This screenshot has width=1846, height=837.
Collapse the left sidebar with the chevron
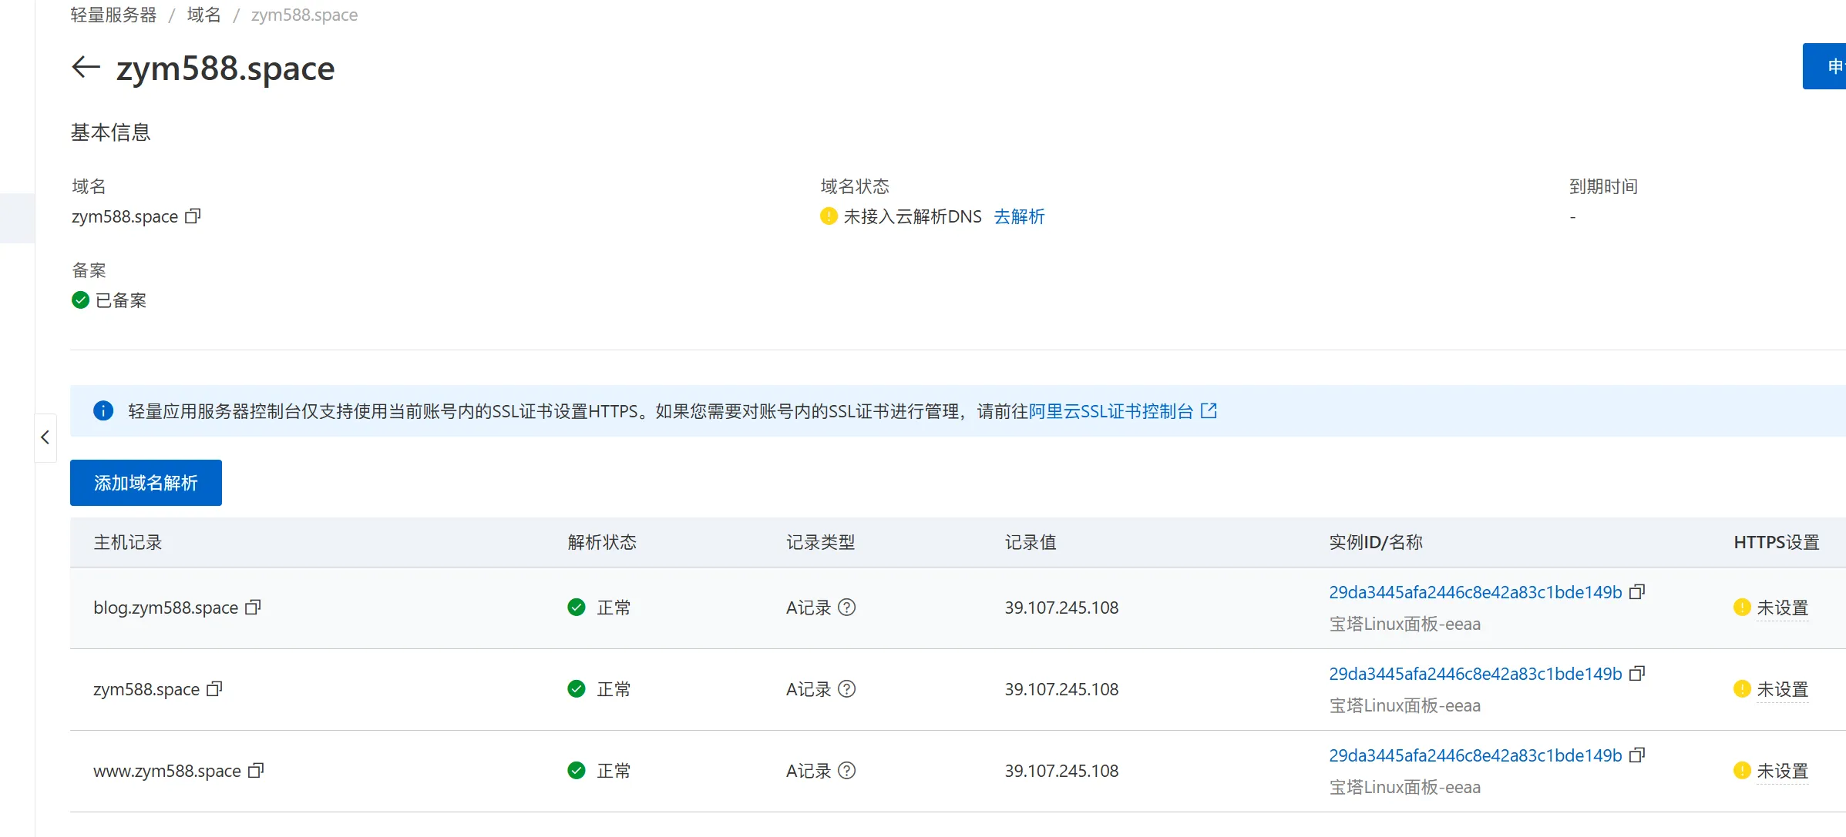click(45, 437)
